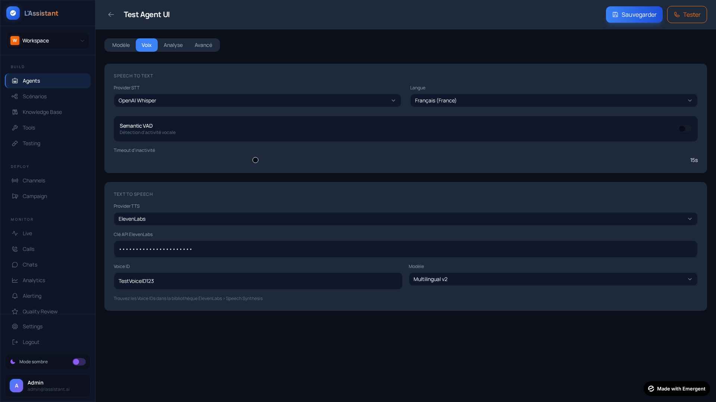This screenshot has width=716, height=402.
Task: Open the Knowledge Base section
Action: [x=42, y=112]
